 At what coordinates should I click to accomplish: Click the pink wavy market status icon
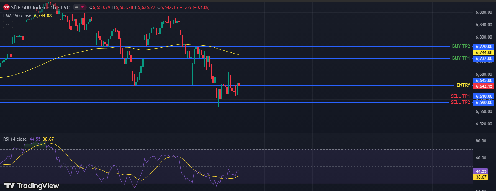pyautogui.click(x=83, y=7)
